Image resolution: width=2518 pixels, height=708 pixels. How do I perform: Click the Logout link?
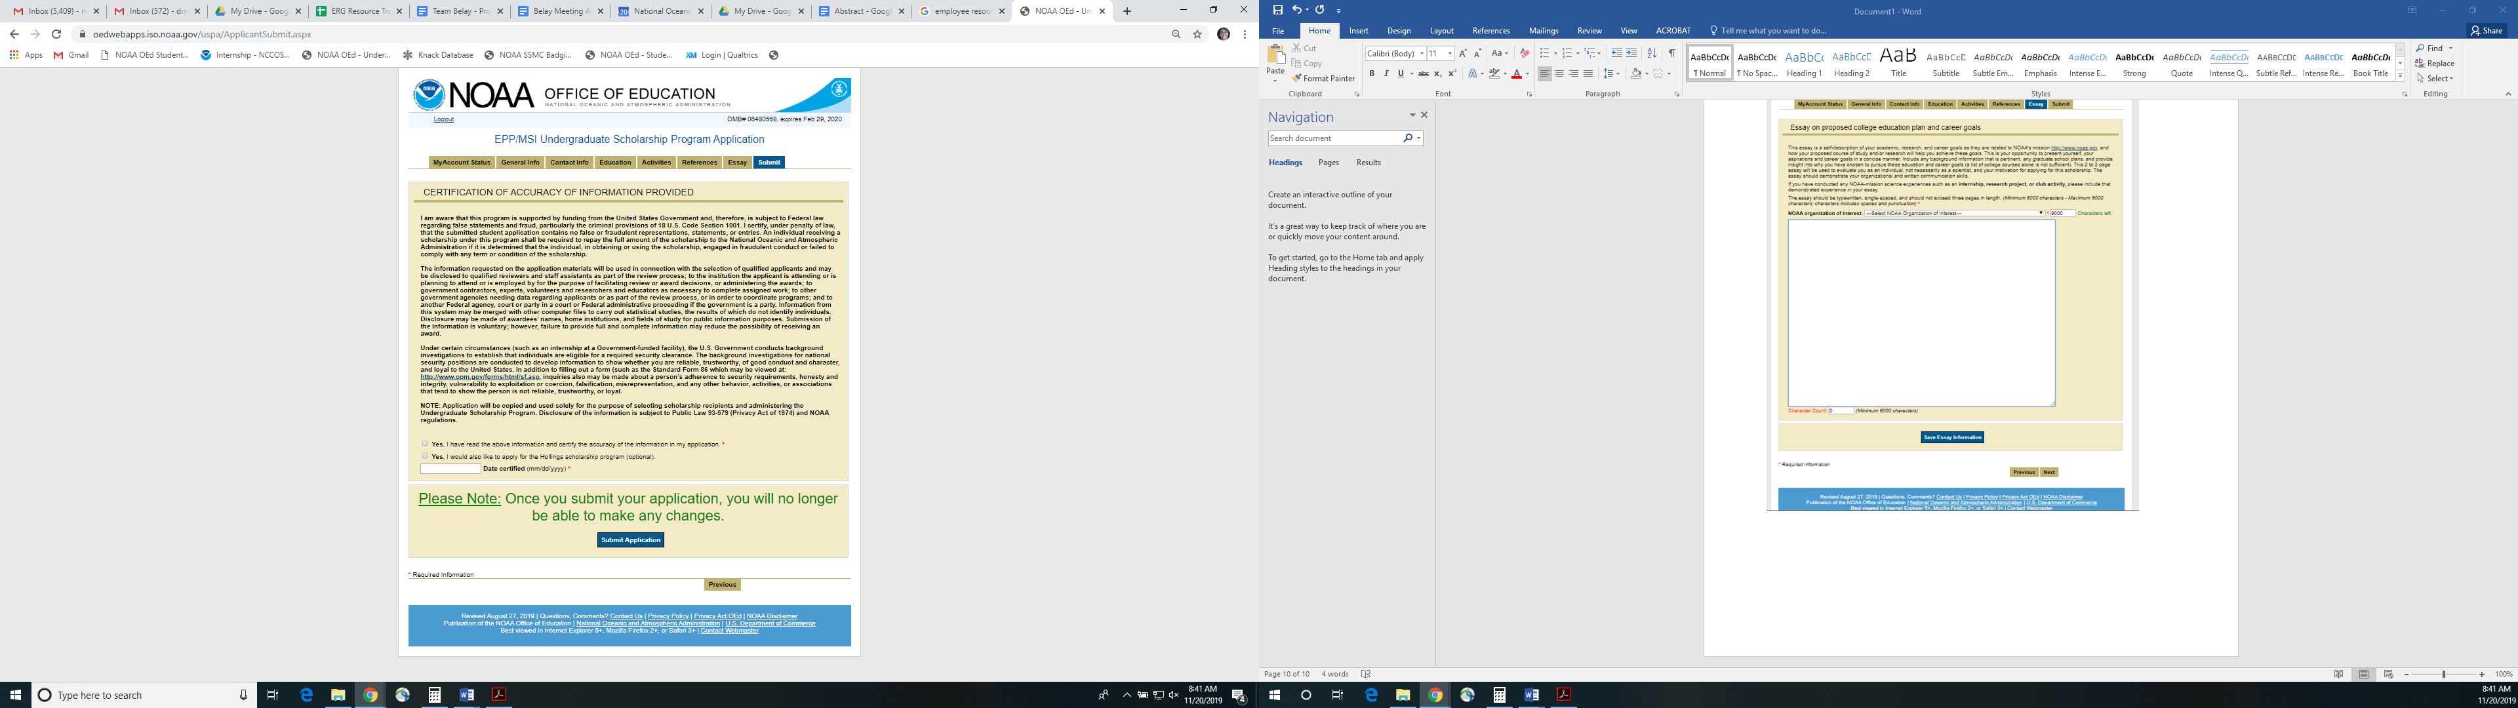444,119
